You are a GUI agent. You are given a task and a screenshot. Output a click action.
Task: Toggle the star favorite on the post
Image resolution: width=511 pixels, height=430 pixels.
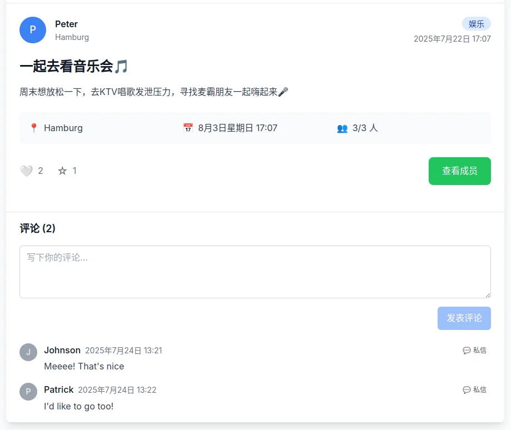[x=62, y=171]
